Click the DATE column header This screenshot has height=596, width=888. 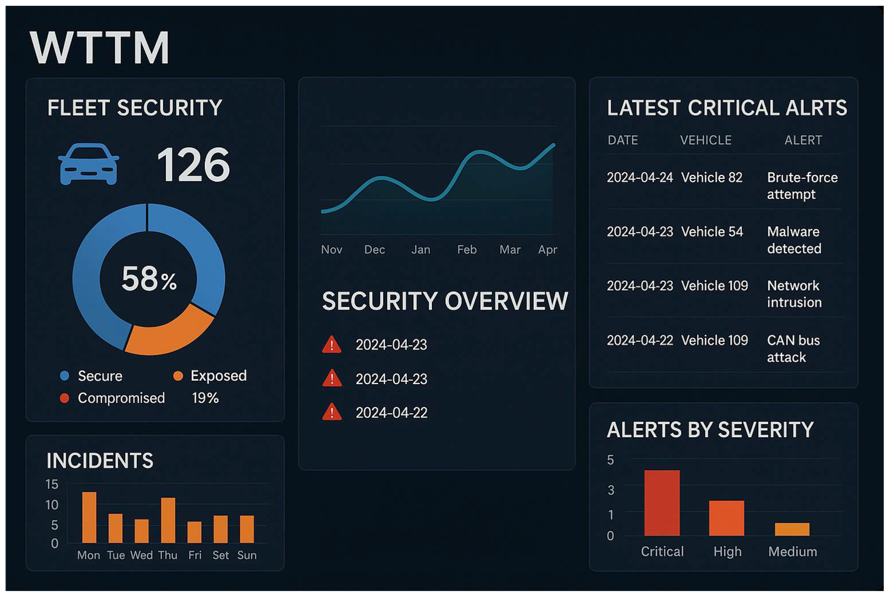click(622, 140)
